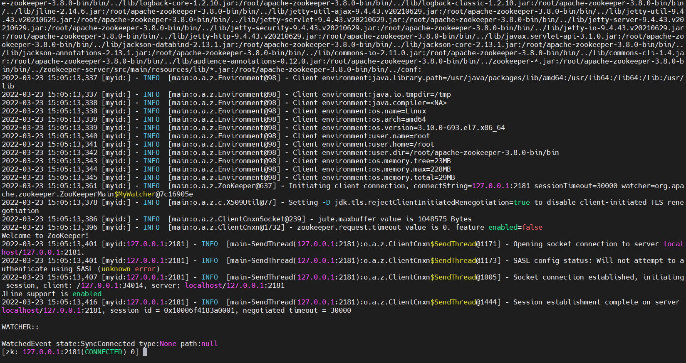686x363 pixels.
Task: Click the 'java.library.path' environment entry
Action: tap(407, 78)
